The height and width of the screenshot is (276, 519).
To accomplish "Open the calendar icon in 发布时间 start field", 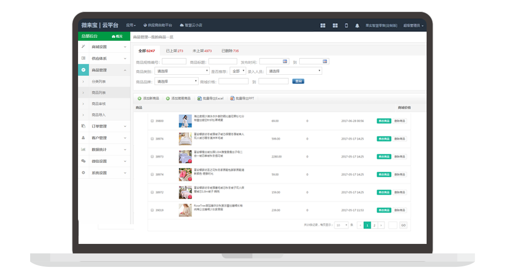I will 285,61.
